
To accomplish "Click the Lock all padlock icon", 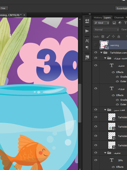I will (119, 37).
